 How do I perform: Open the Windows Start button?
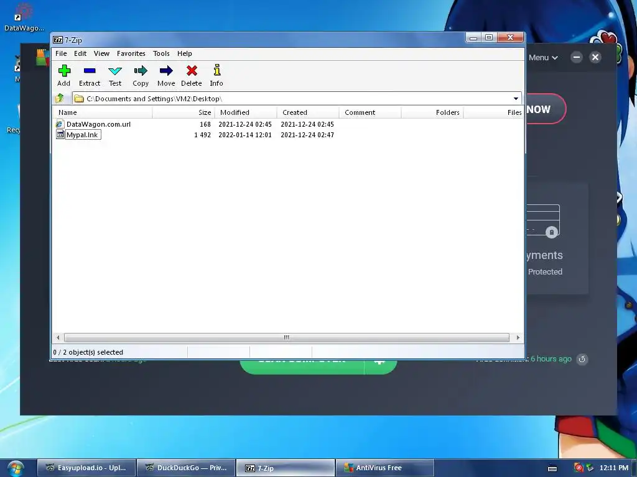pos(16,468)
